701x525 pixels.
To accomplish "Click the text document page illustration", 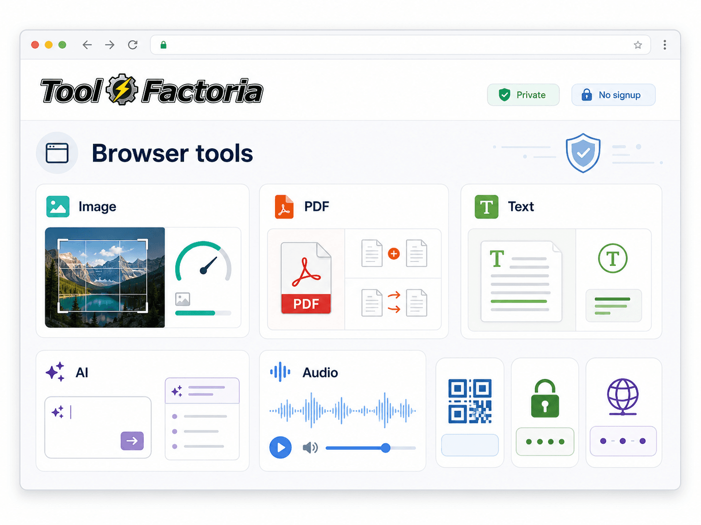I will [521, 281].
